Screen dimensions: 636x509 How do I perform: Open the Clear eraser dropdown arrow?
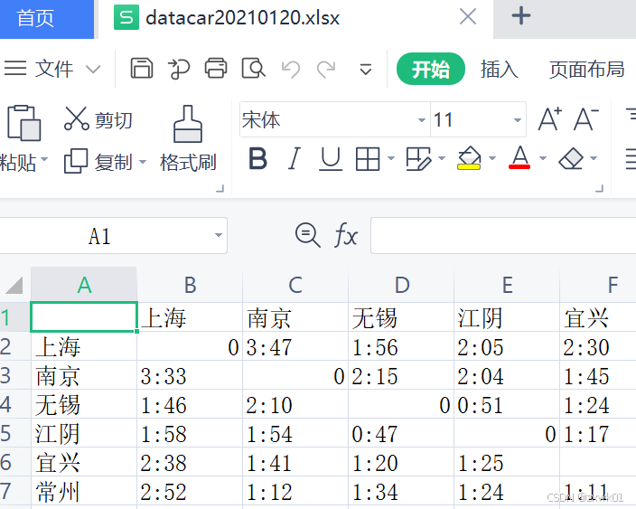point(594,158)
